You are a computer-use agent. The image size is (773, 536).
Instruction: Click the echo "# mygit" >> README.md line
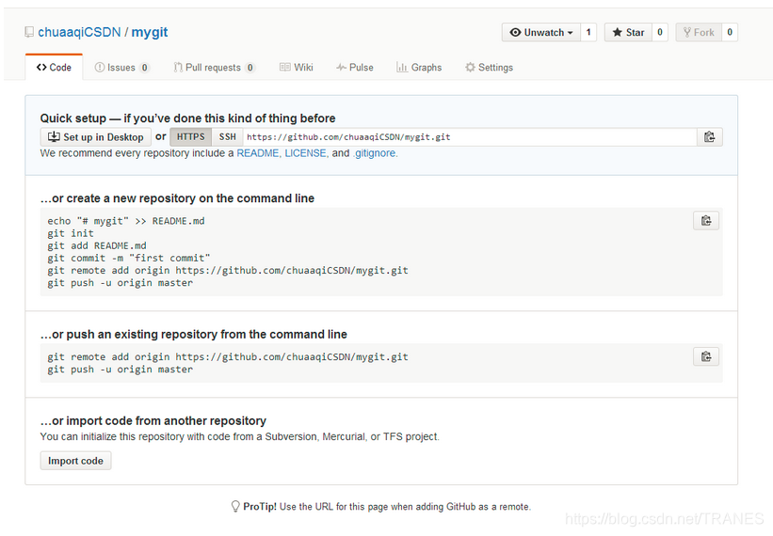point(126,221)
